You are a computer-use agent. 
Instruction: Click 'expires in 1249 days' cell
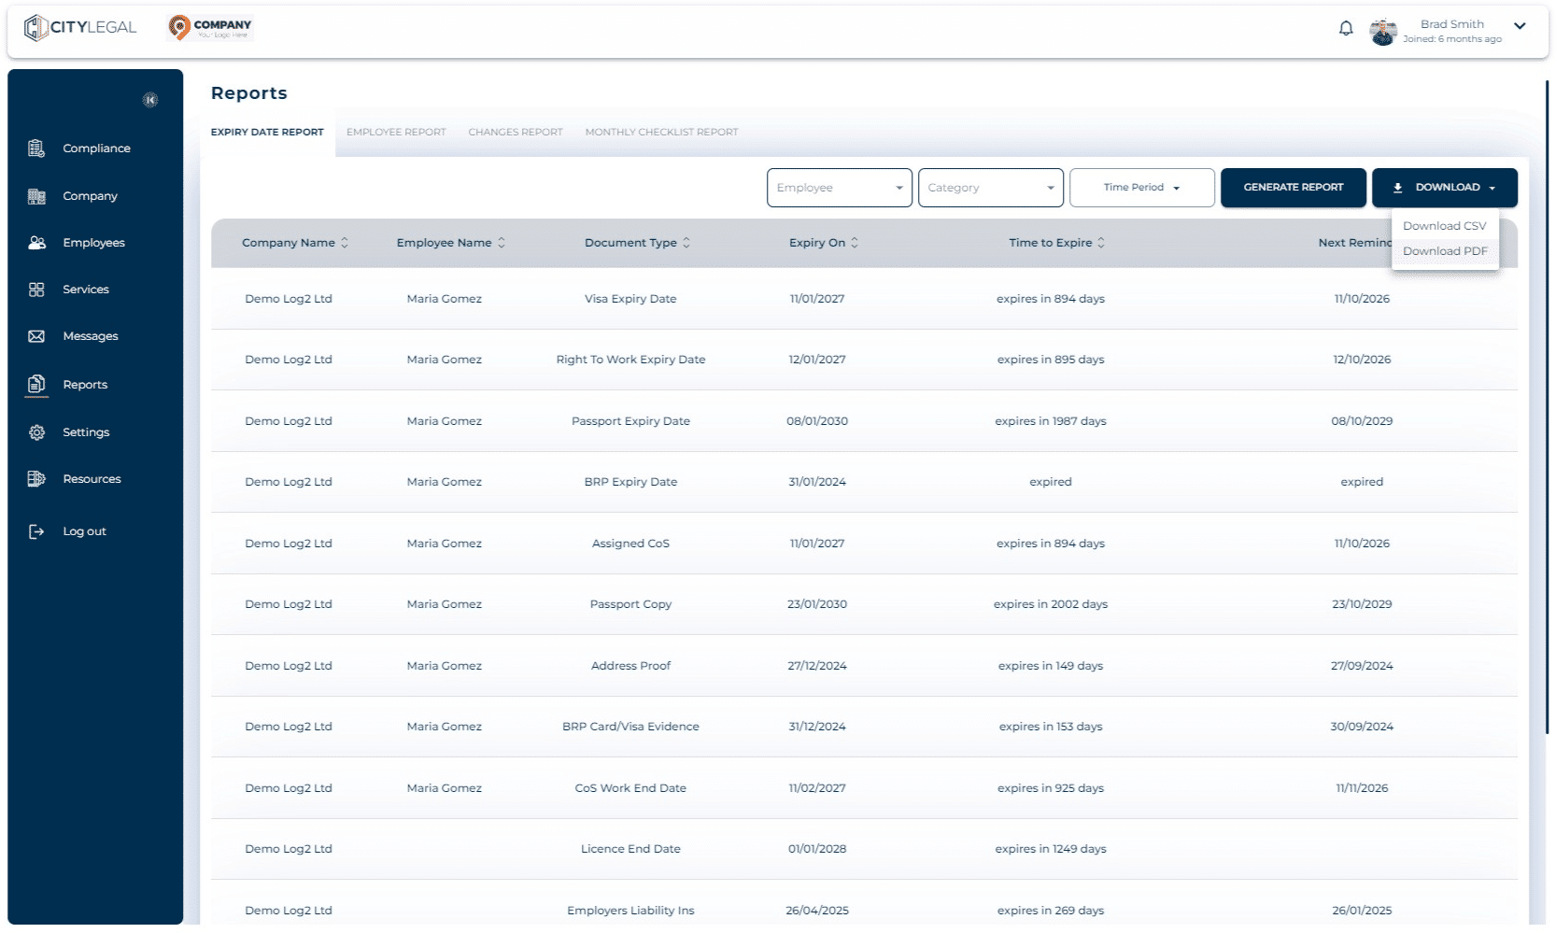coord(1051,849)
